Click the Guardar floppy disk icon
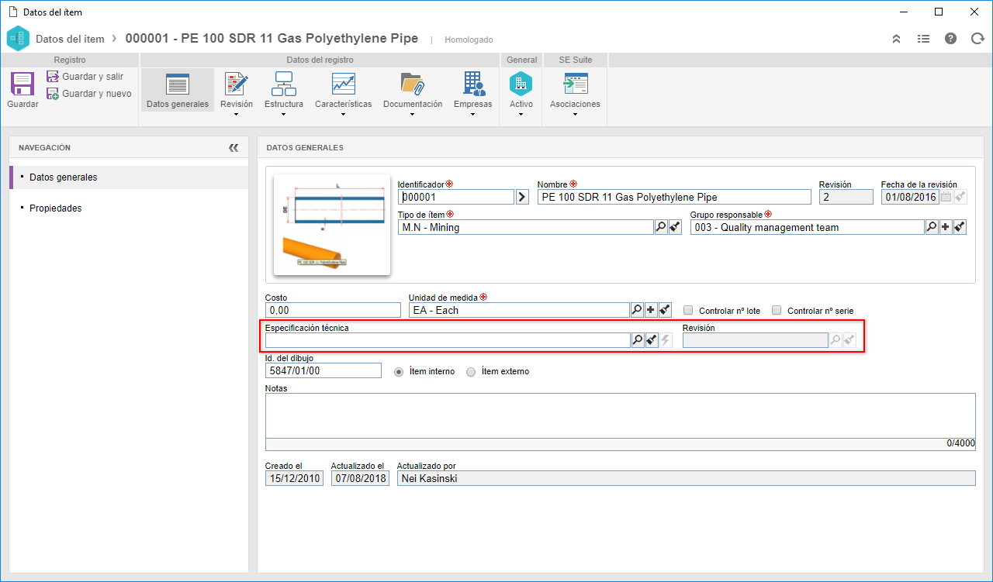 [x=22, y=84]
